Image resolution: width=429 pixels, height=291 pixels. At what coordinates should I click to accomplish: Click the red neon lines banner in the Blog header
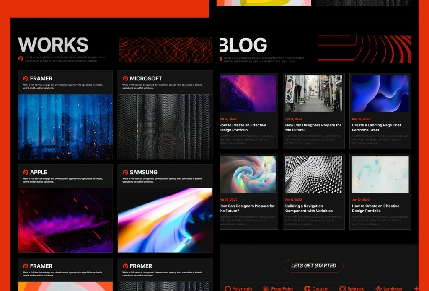click(364, 49)
